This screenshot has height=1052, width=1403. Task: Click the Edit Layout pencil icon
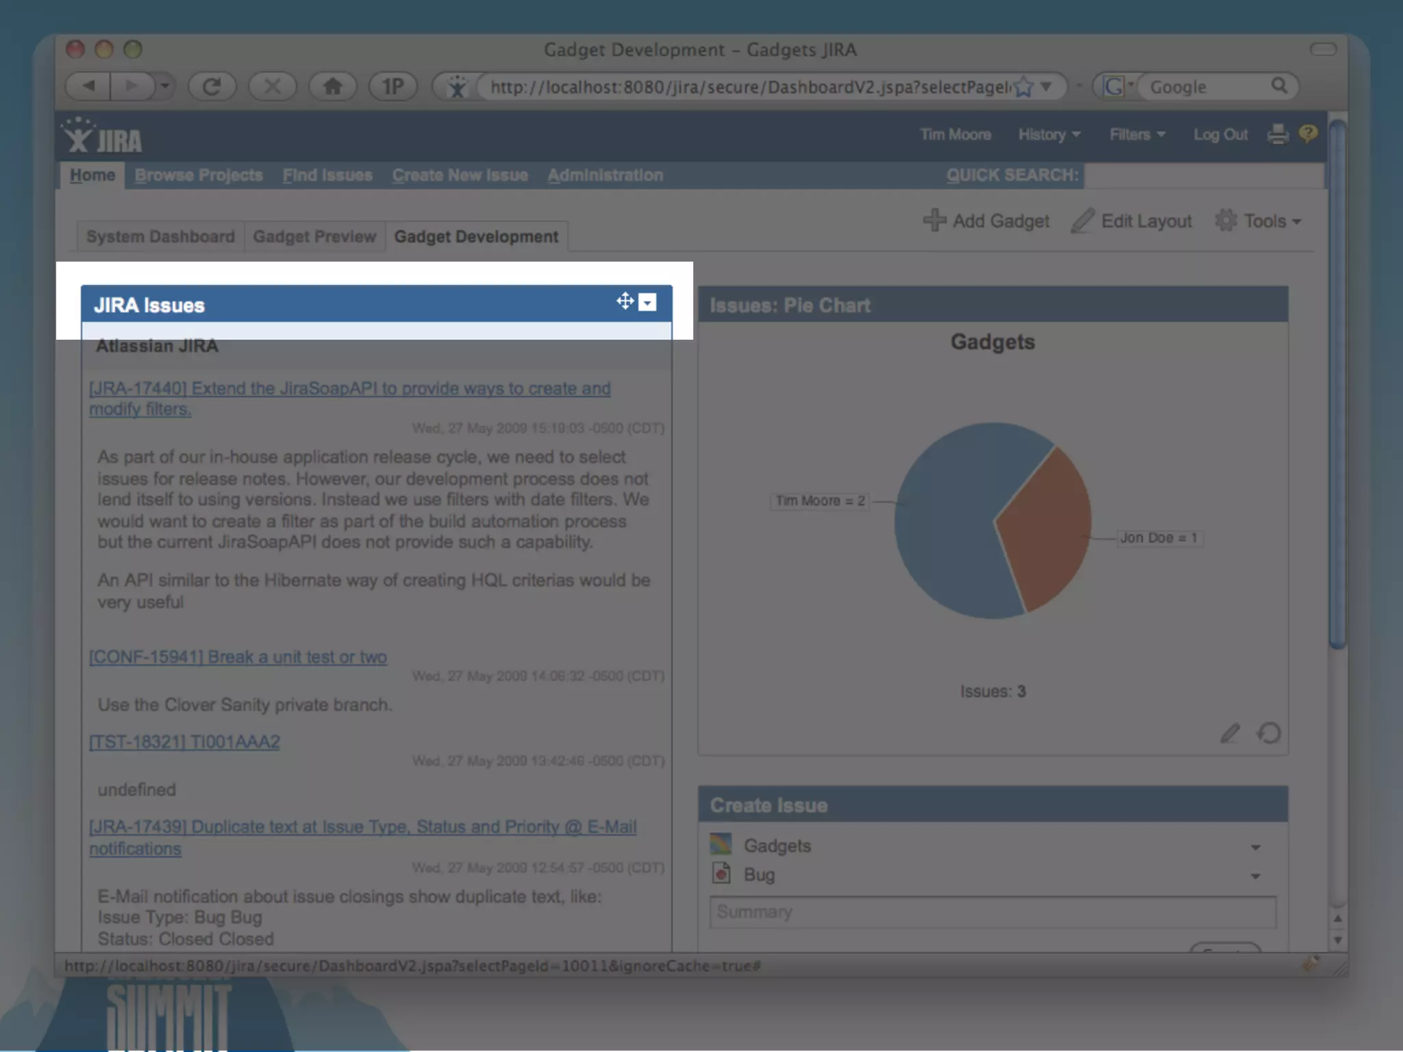coord(1083,221)
